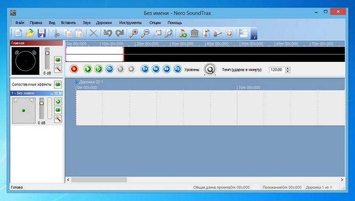The image size is (355, 201).
Task: Click the green dot in track 1 panner
Action: (x=24, y=111)
